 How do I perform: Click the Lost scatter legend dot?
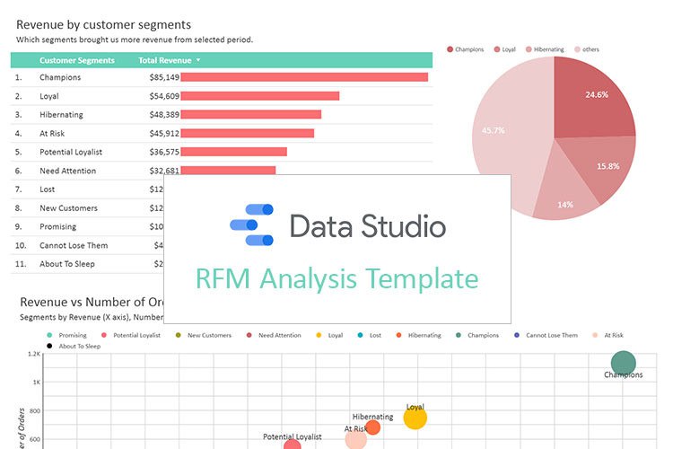point(360,335)
